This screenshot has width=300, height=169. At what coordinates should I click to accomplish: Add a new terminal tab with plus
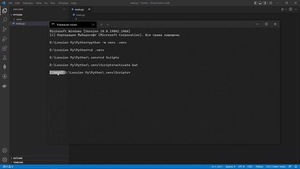click(x=101, y=24)
